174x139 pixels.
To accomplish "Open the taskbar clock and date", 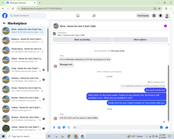I will (163, 136).
